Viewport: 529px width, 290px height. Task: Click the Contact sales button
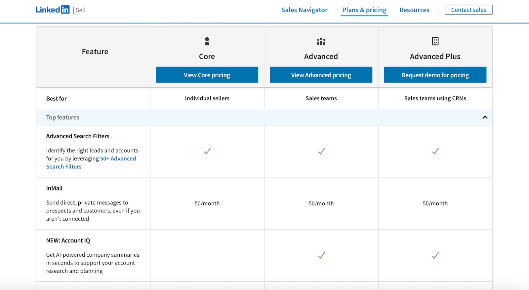(468, 10)
